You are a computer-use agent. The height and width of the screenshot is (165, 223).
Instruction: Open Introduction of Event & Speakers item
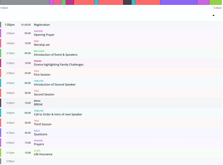[x=56, y=55]
